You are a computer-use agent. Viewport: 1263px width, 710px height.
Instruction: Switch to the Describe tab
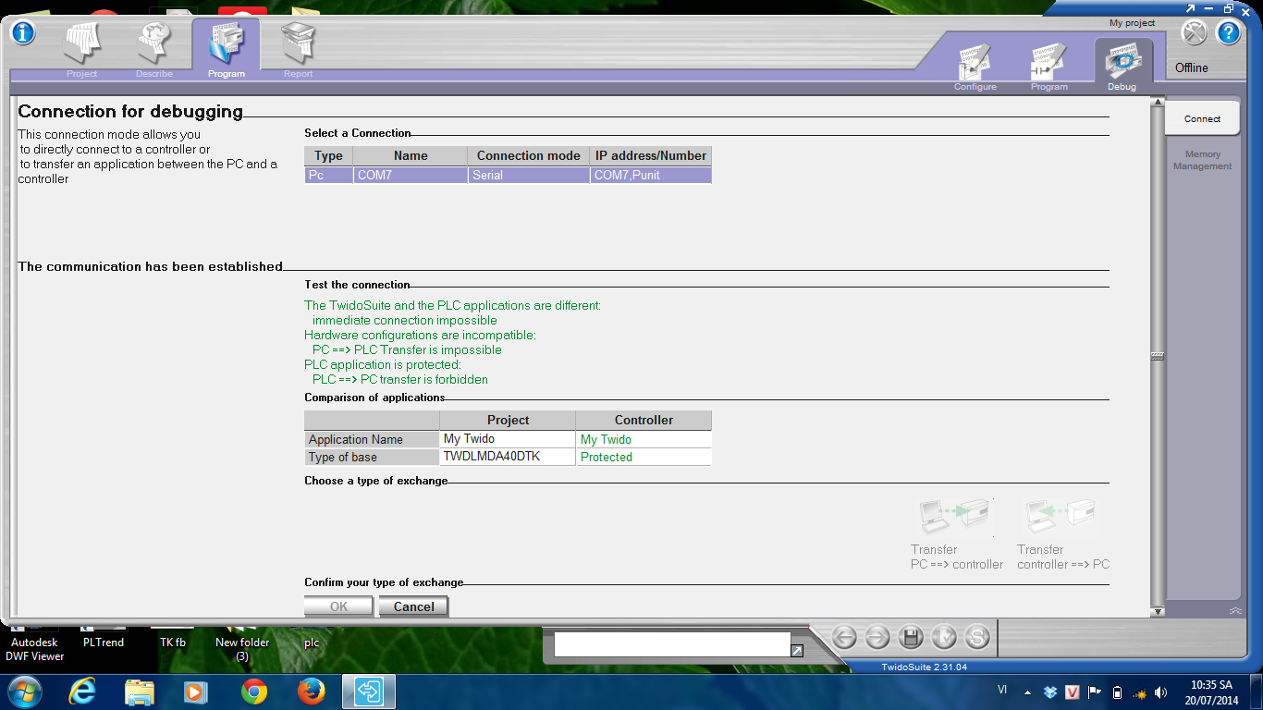154,48
